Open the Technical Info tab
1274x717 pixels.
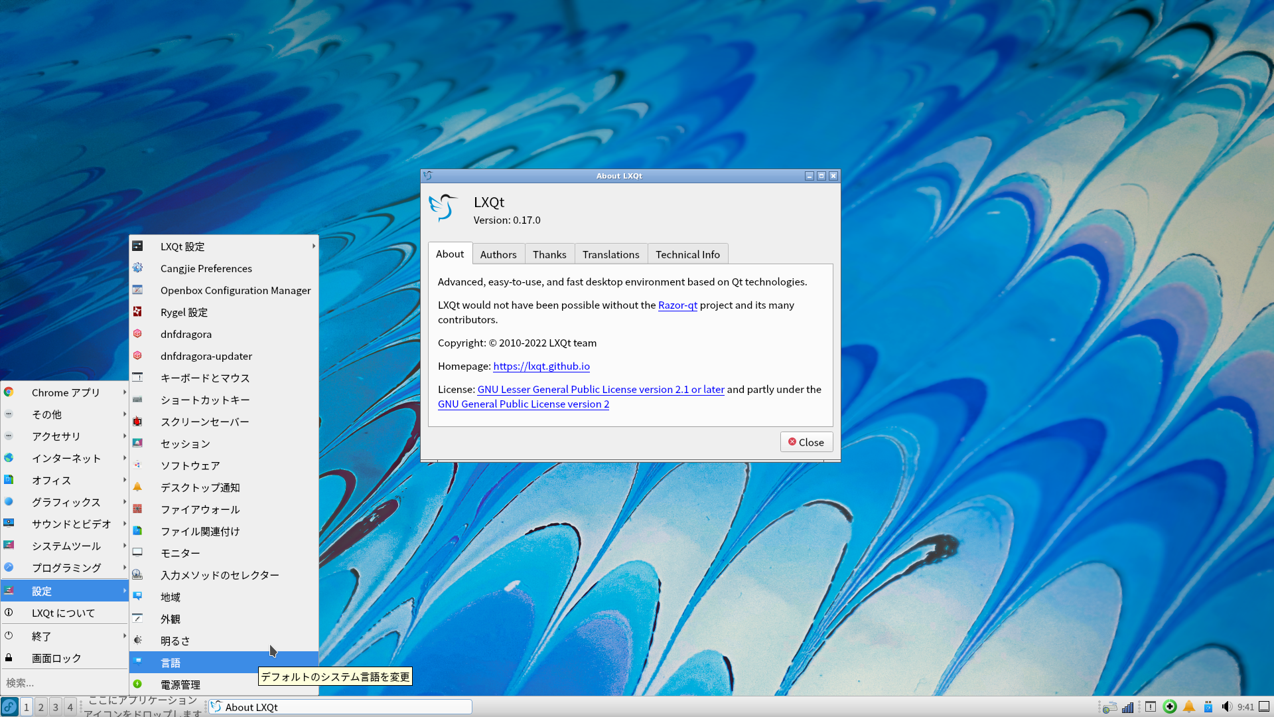tap(687, 254)
